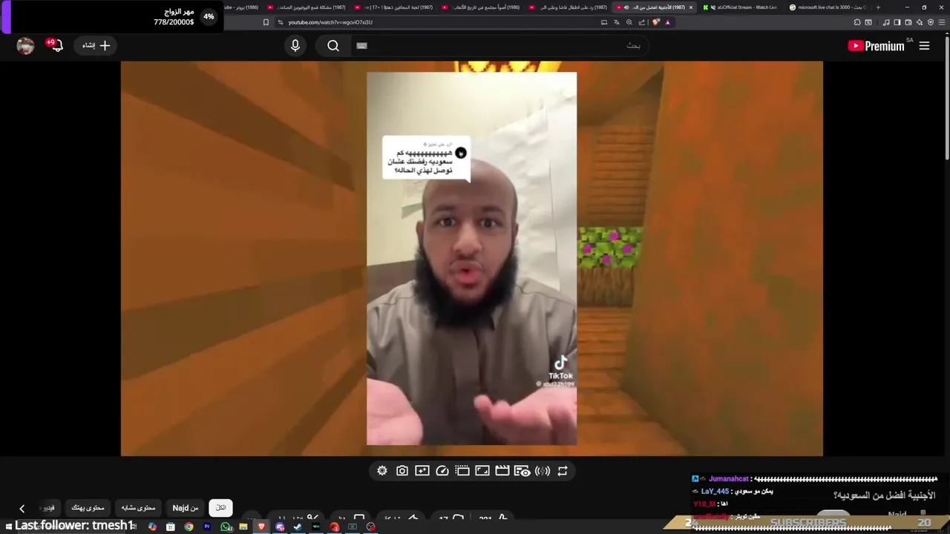Open the Brave wallet icon

pos(908,22)
